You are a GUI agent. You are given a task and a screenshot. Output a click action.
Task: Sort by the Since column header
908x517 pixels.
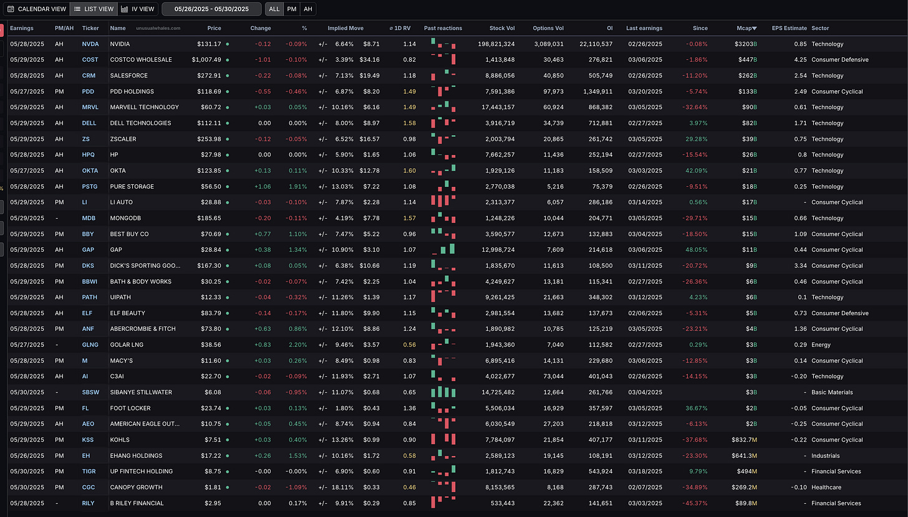point(700,28)
